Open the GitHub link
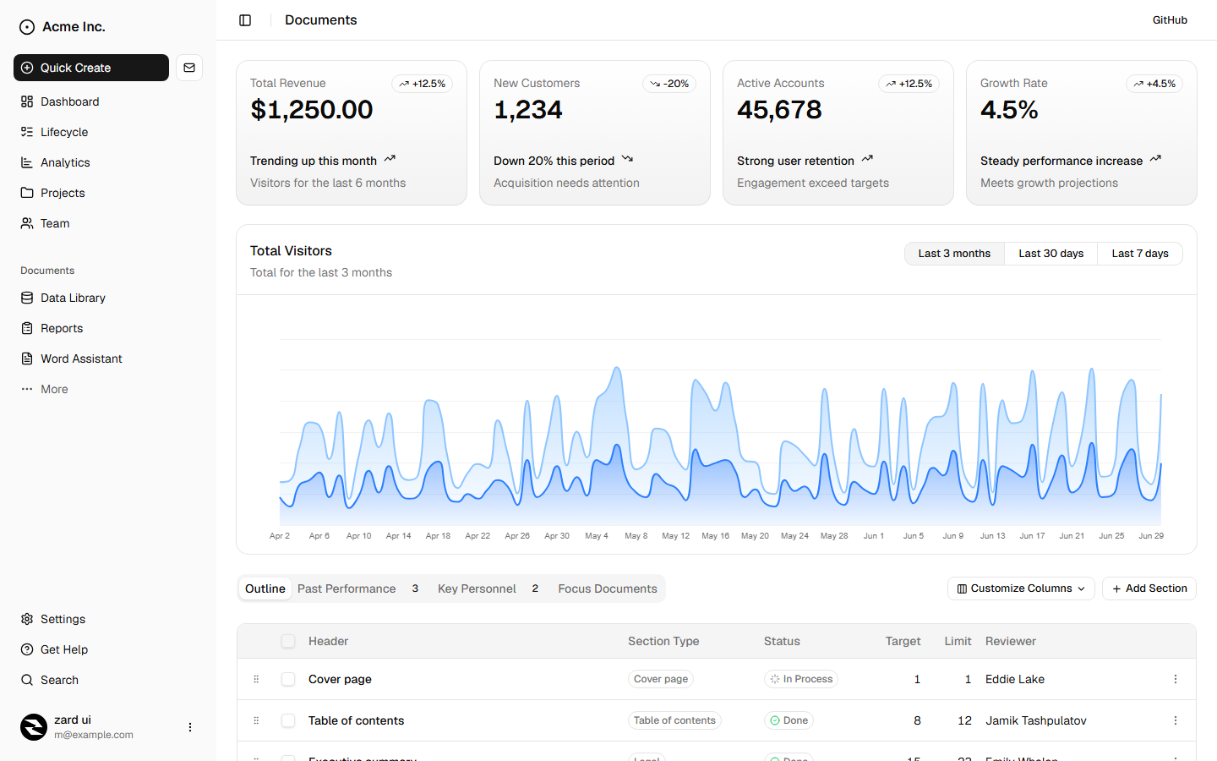This screenshot has width=1217, height=761. click(x=1170, y=20)
